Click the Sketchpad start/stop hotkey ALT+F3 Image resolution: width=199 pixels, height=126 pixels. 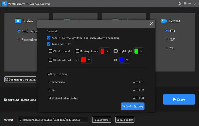coord(138,98)
